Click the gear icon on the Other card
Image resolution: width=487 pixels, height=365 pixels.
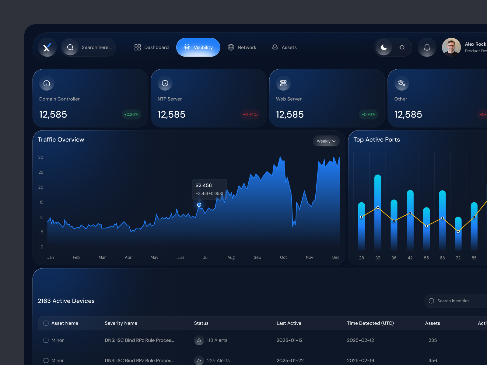click(x=401, y=83)
